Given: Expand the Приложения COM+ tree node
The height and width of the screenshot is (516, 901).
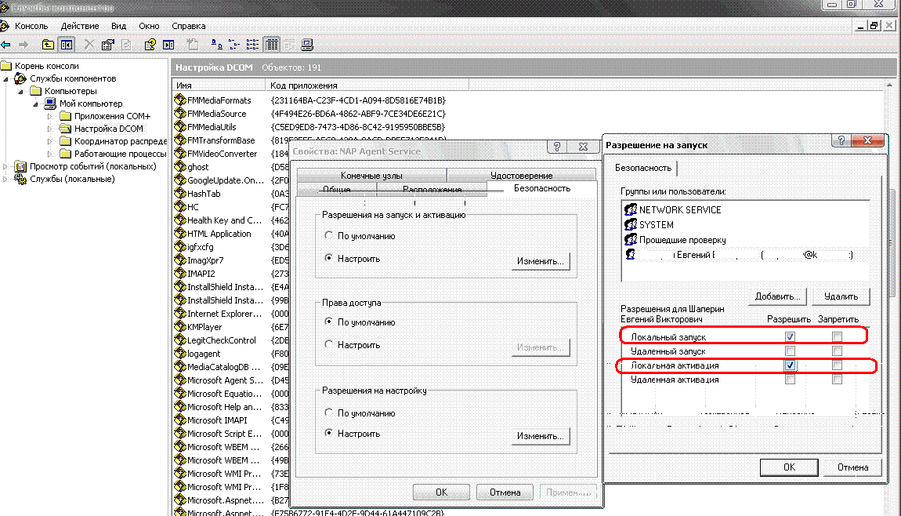Looking at the screenshot, I should pyautogui.click(x=49, y=116).
